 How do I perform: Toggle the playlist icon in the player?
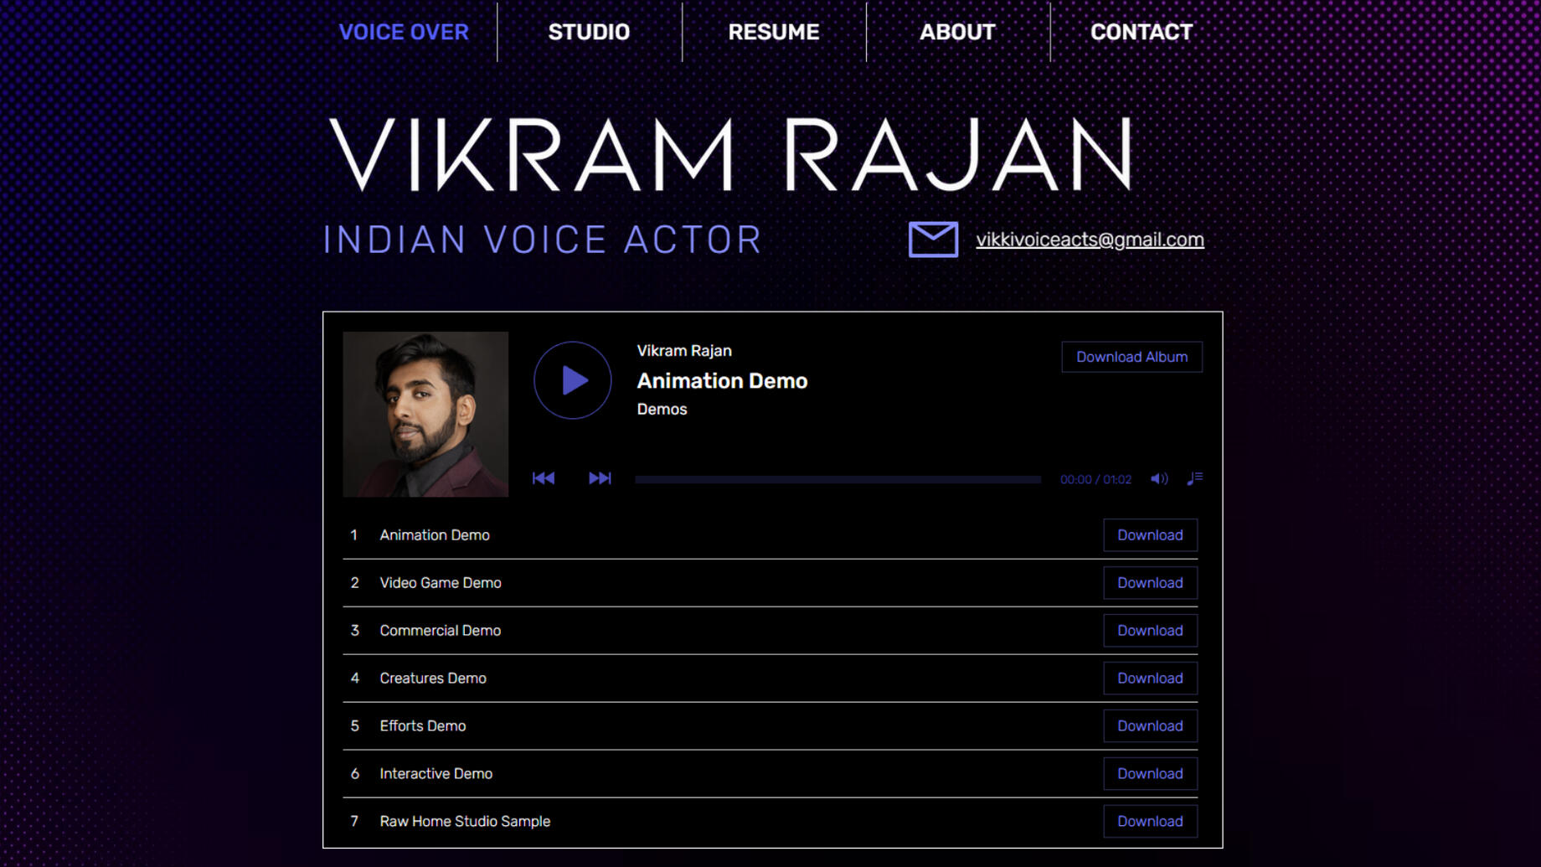[1194, 478]
